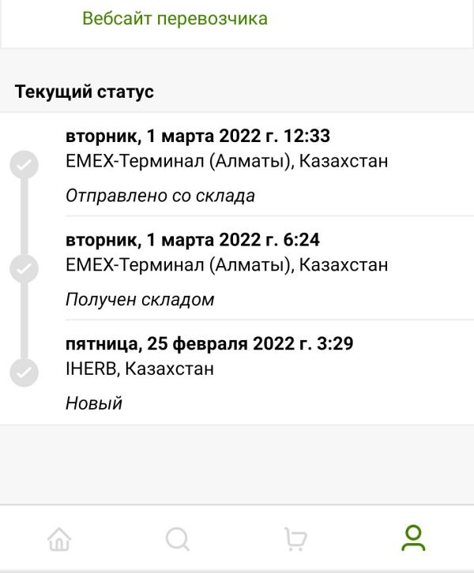Tap EMEX-Терминал location under 6:24 entry

click(227, 264)
